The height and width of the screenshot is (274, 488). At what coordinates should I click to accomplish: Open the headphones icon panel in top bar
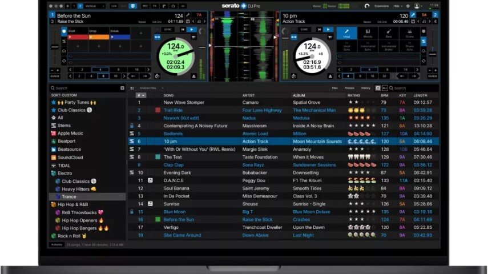(x=174, y=6)
